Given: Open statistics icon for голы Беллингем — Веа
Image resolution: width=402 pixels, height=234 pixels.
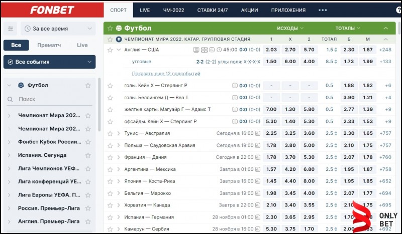Looking at the screenshot, I should (x=235, y=97).
